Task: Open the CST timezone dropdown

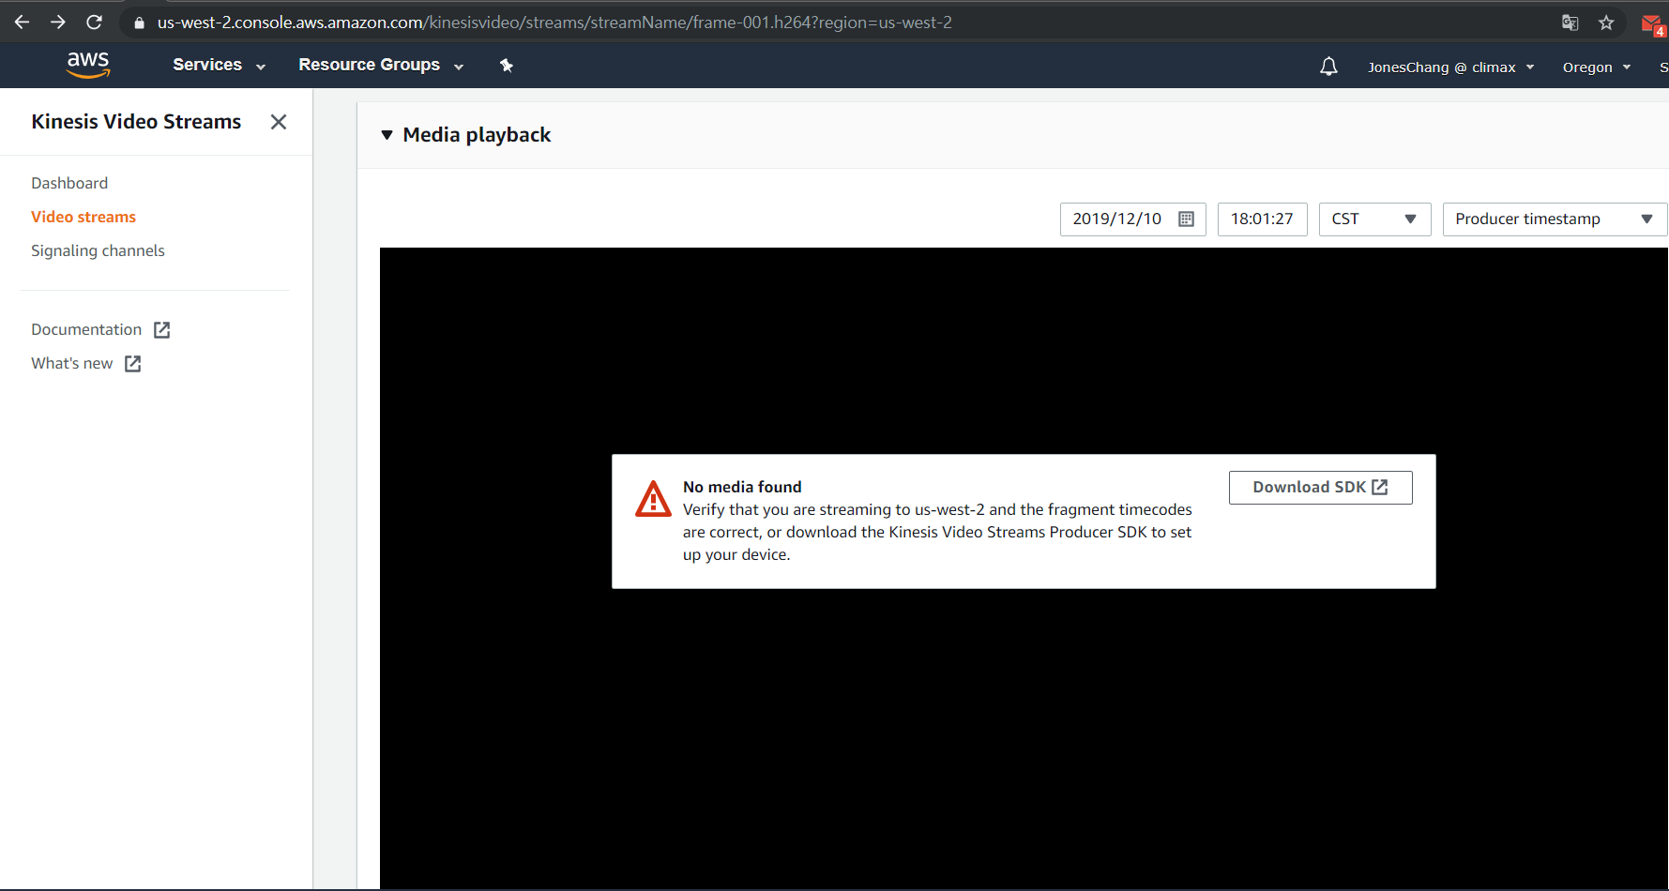Action: click(x=1373, y=219)
